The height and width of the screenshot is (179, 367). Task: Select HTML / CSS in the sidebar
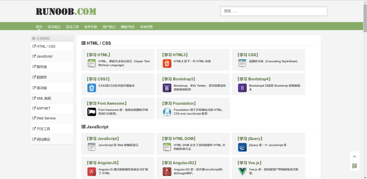click(52, 46)
